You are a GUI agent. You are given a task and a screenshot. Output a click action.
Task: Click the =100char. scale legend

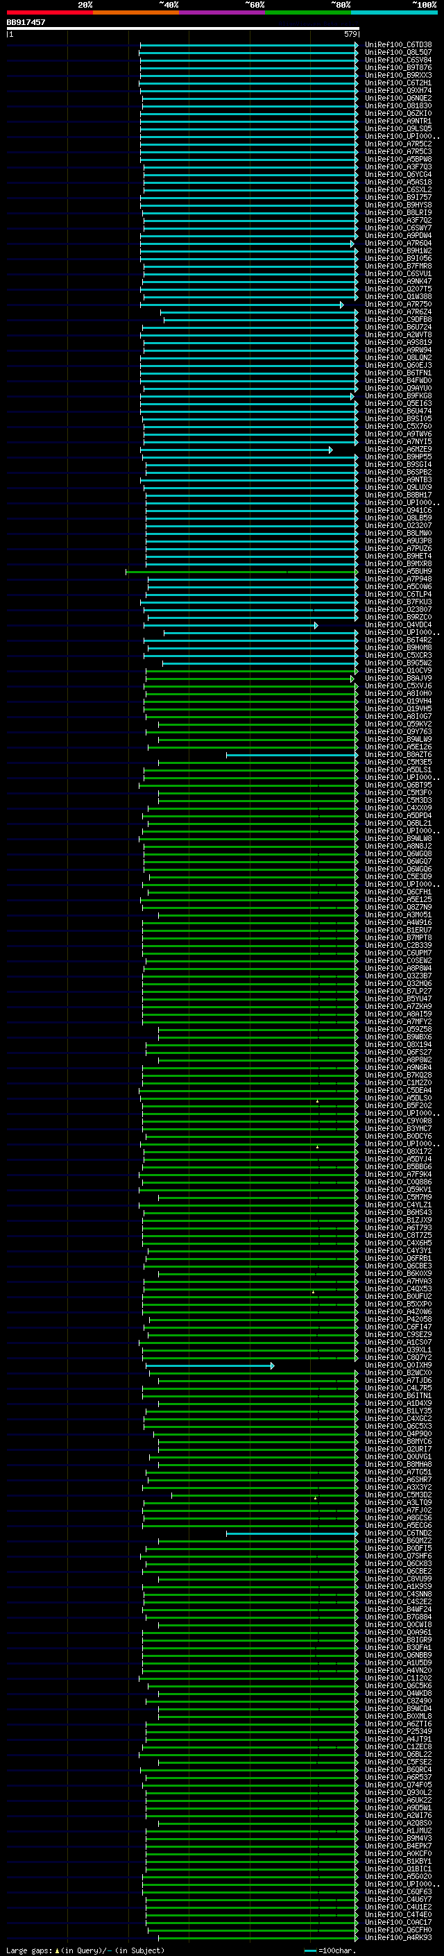click(x=330, y=1950)
